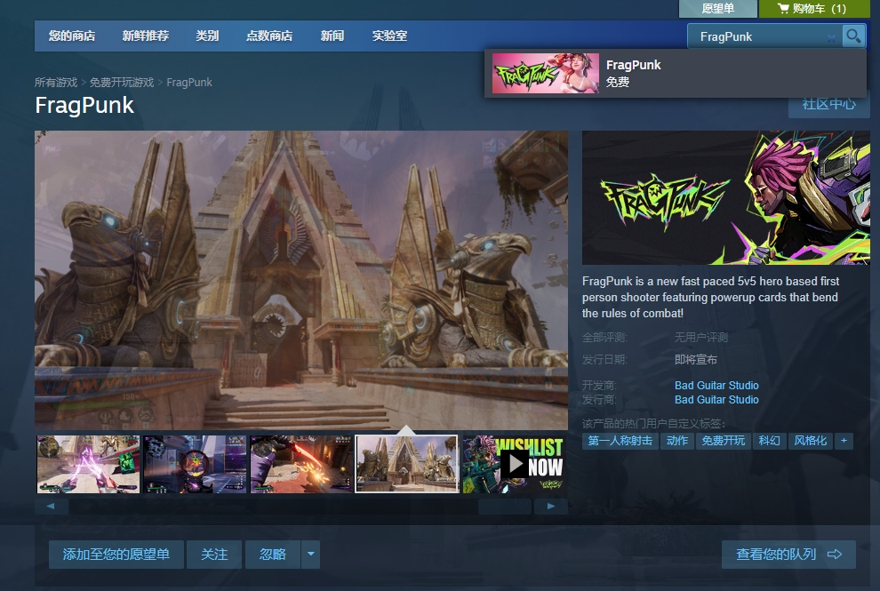Click the 免费开玩 tag

(x=724, y=441)
